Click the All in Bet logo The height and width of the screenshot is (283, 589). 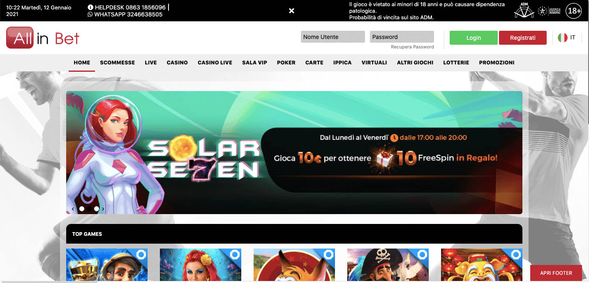click(x=43, y=38)
